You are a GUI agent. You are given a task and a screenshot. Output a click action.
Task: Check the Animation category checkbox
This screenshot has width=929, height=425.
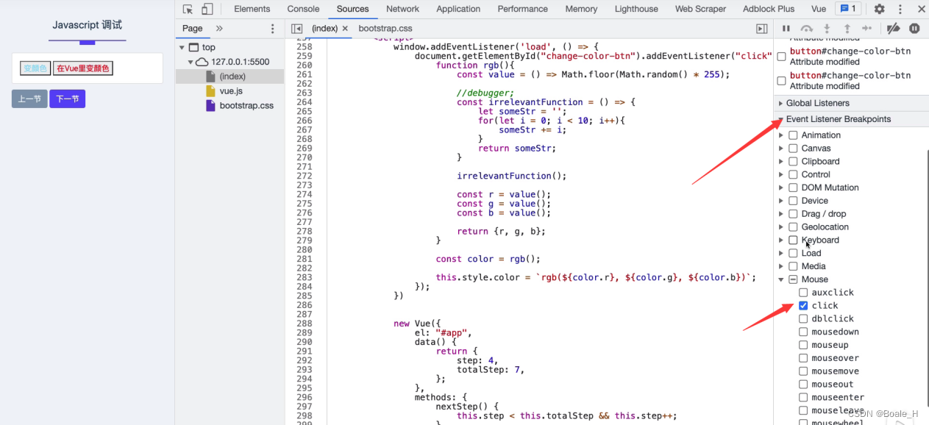coord(793,135)
